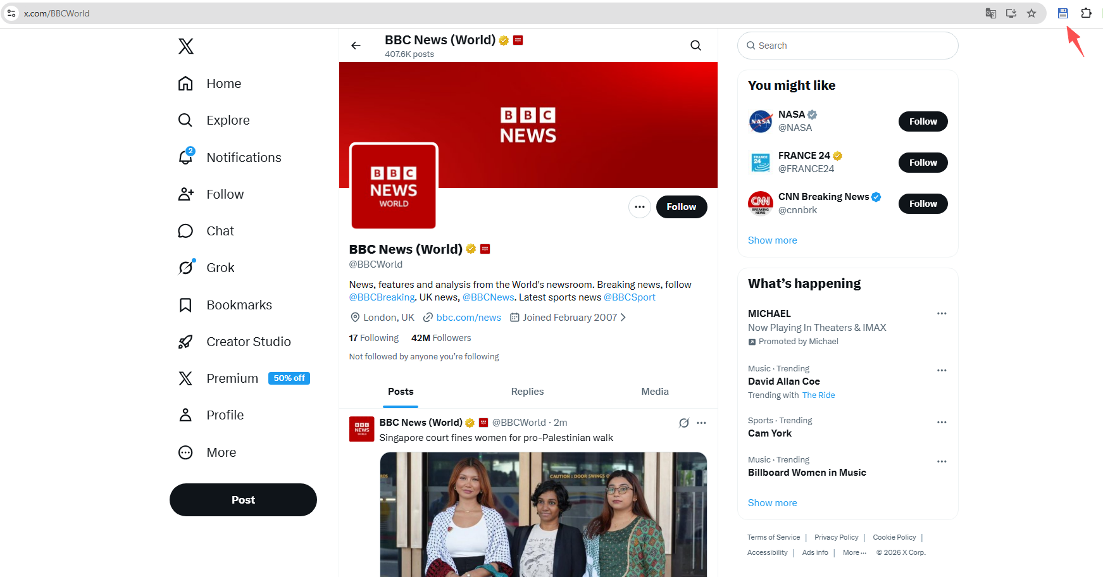The width and height of the screenshot is (1103, 577).
Task: Open @BBCSport mention link
Action: pyautogui.click(x=629, y=297)
